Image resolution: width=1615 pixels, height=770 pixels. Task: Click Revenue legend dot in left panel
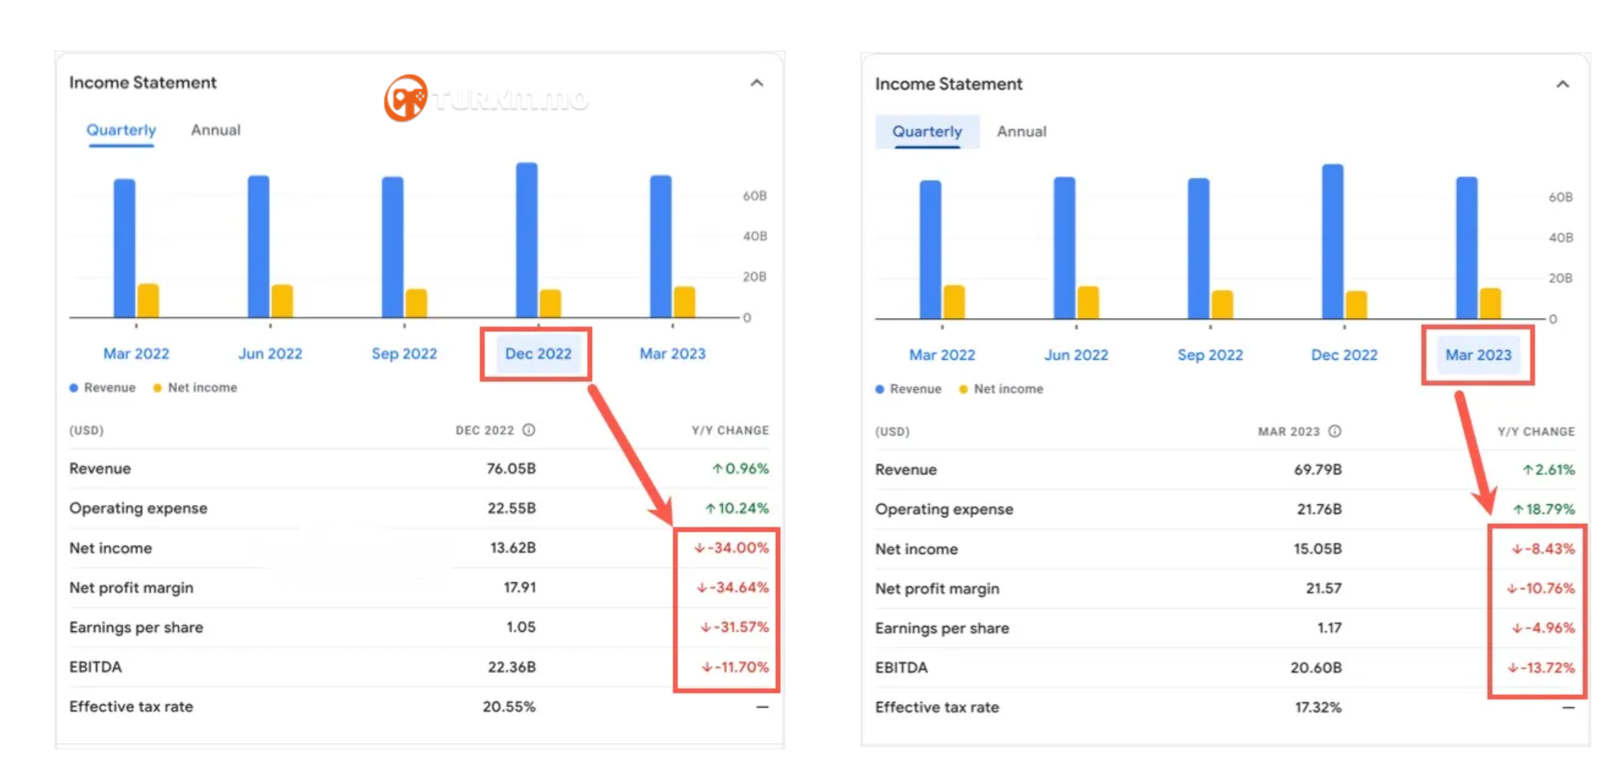tap(73, 388)
